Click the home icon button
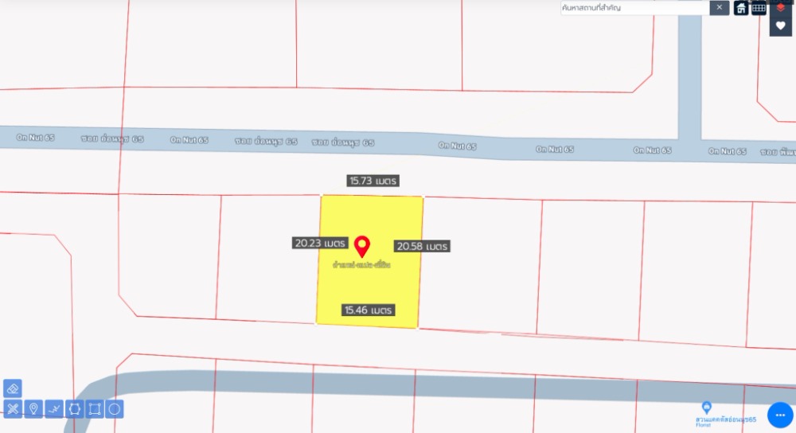This screenshot has width=796, height=433. (741, 8)
